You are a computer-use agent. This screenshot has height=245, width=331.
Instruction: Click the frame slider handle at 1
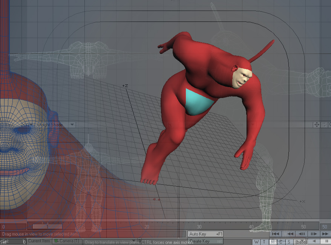click(x=47, y=227)
